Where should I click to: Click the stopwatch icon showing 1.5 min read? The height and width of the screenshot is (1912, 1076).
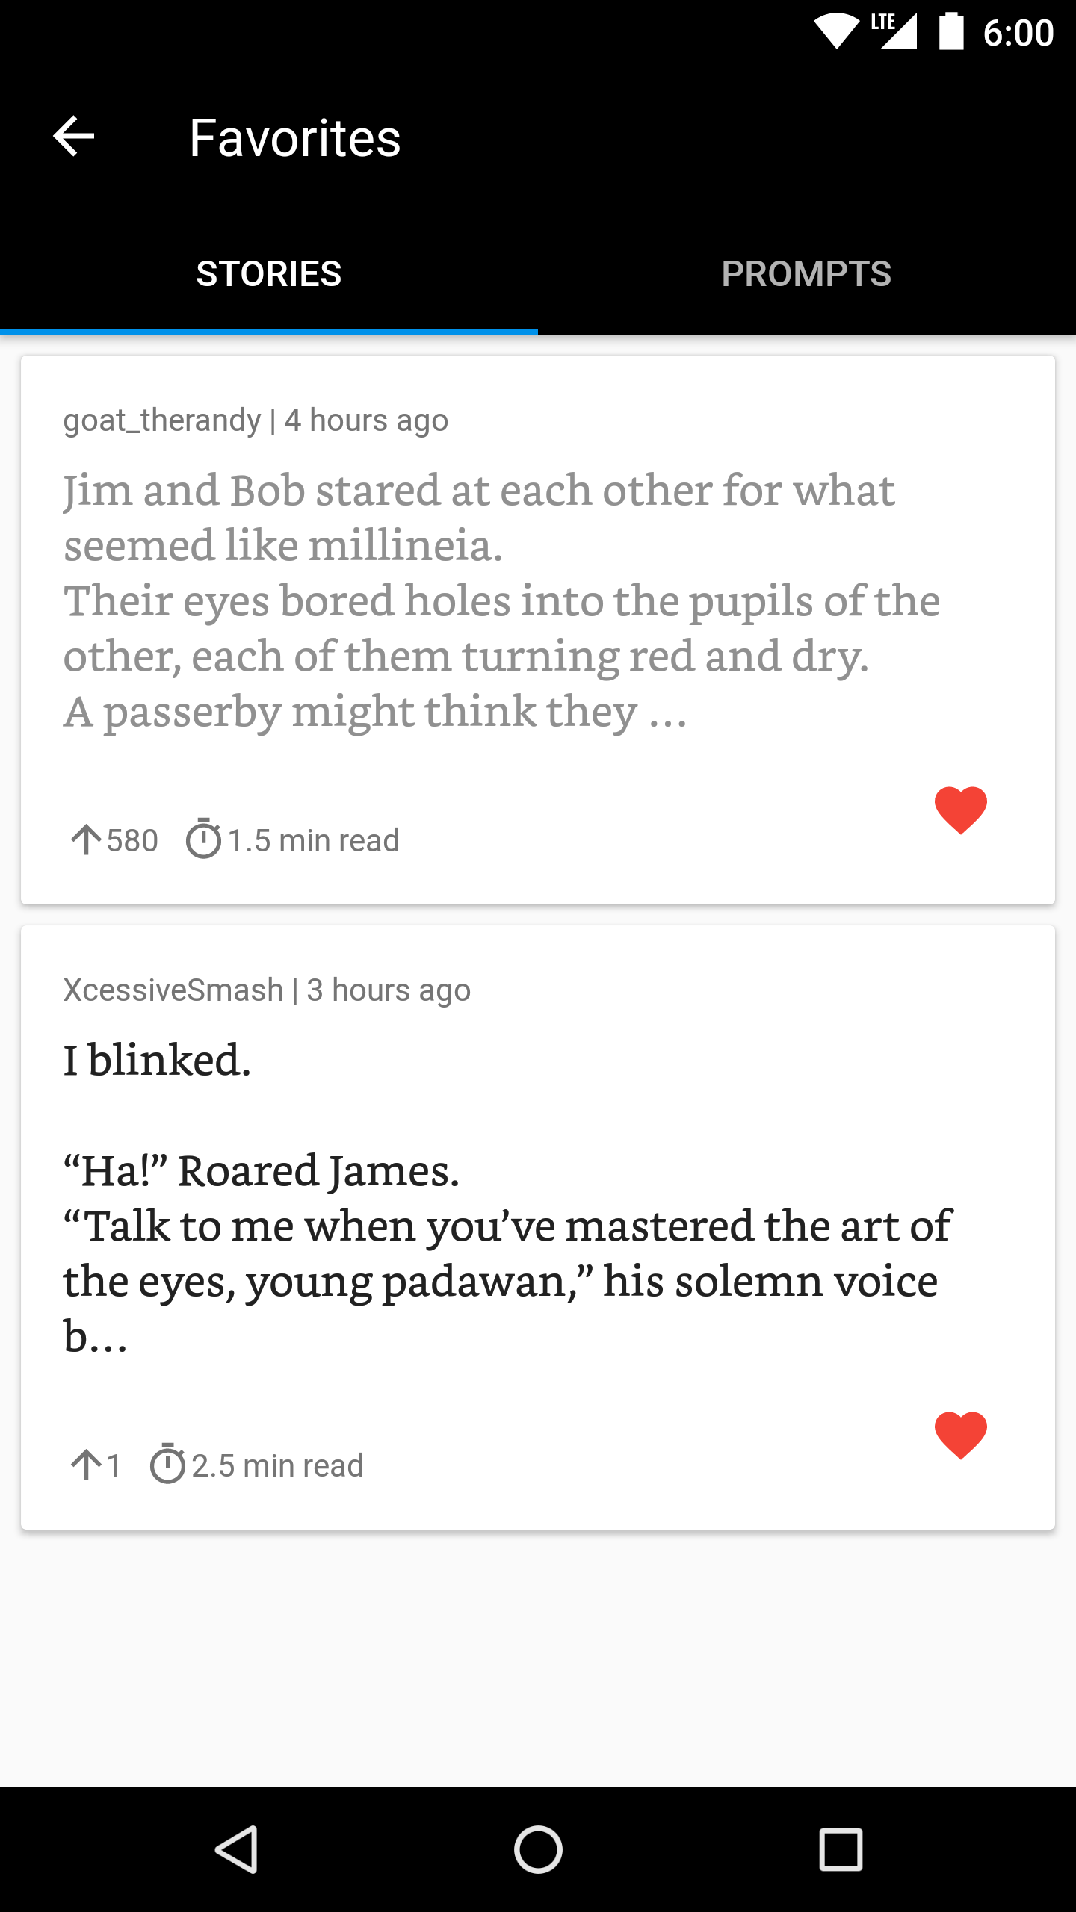[x=205, y=839]
